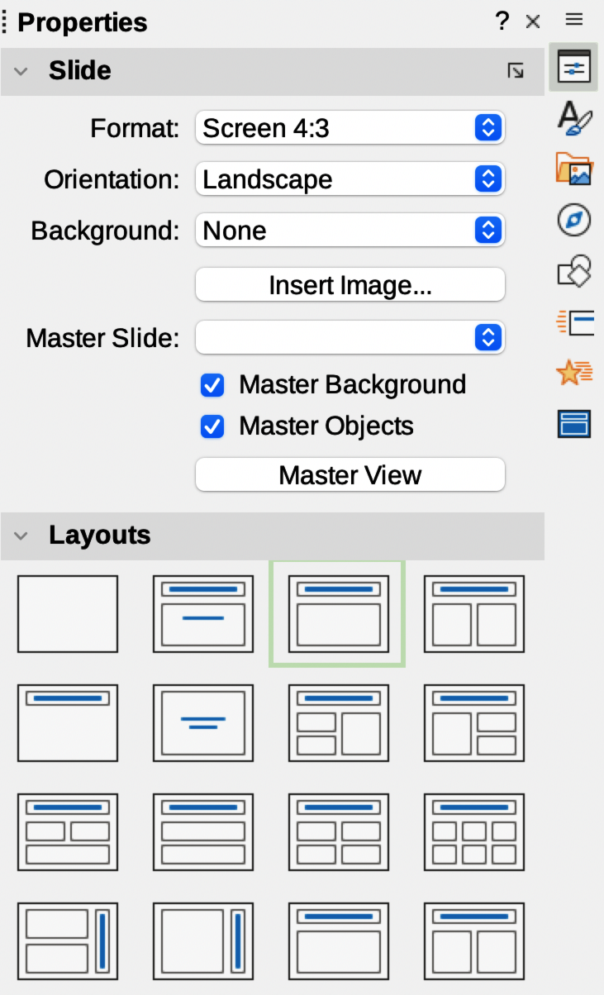This screenshot has height=995, width=604.
Task: Open the Gallery sidebar deck
Action: pos(574,169)
